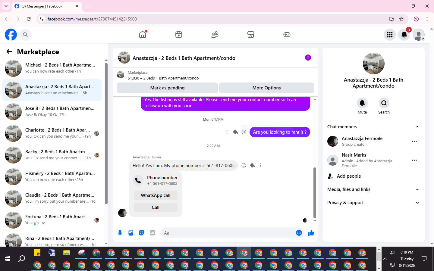Viewport: 434px width, 271px height.
Task: Click the chat messages scrollbar
Action: click(315, 193)
